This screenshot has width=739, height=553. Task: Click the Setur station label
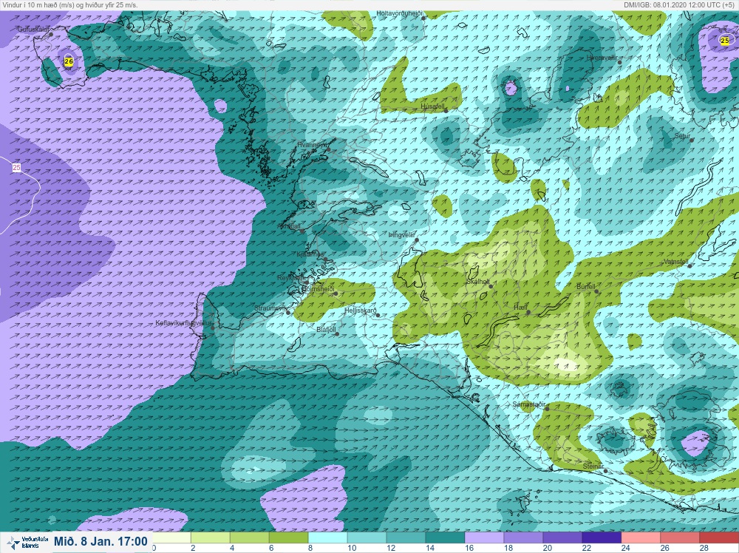click(682, 136)
